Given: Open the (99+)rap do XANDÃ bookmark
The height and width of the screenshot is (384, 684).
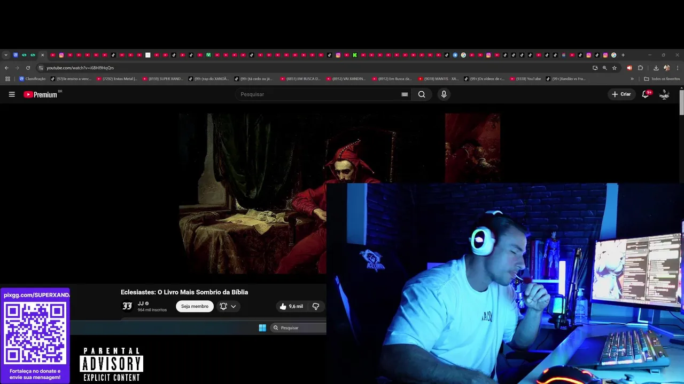Looking at the screenshot, I should click(x=209, y=79).
